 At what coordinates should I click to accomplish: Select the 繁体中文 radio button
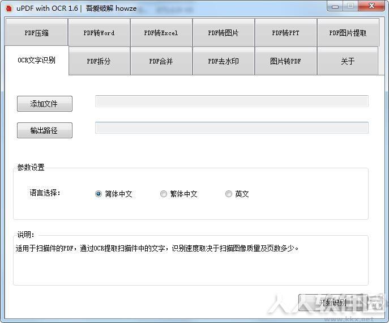[164, 194]
